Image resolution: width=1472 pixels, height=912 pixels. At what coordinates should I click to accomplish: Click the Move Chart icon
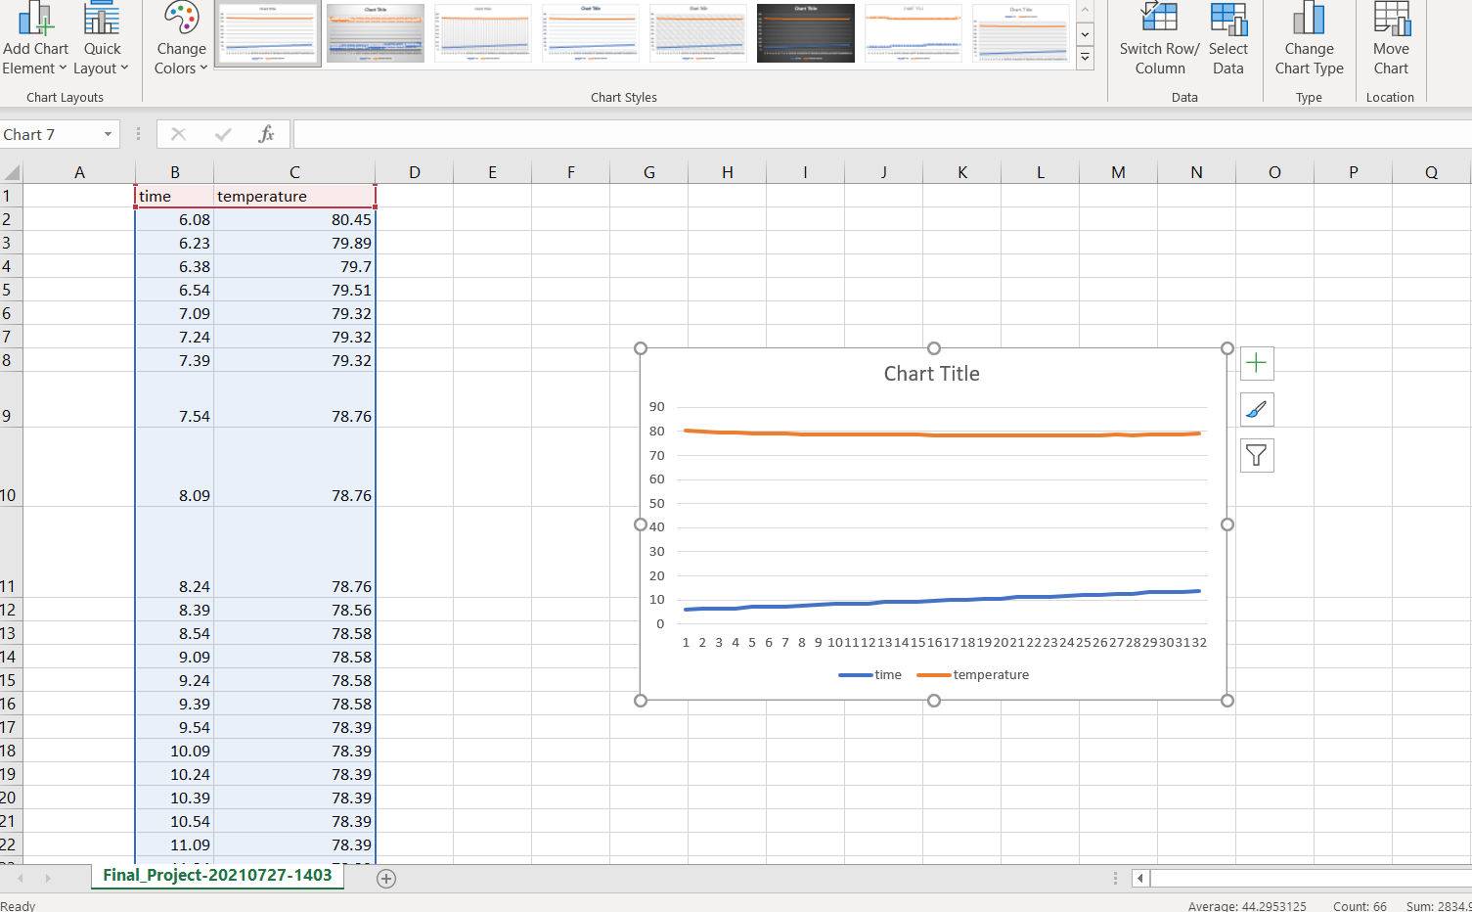(x=1391, y=20)
